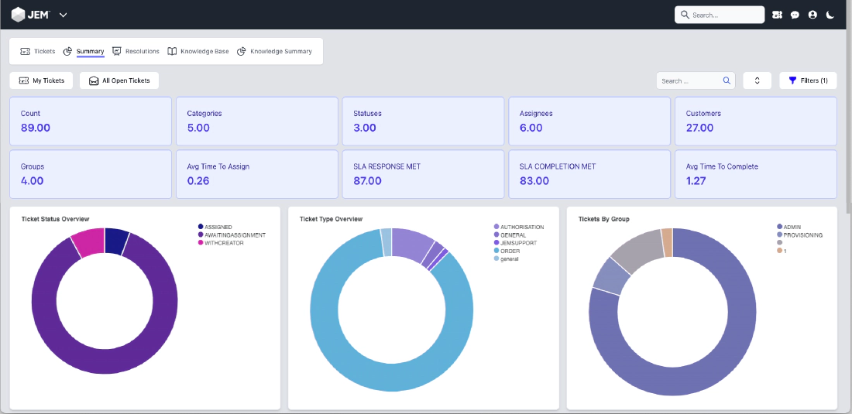Click the large purple AWAITINGASSIGNMENT segment
852x414 pixels.
pos(105,361)
